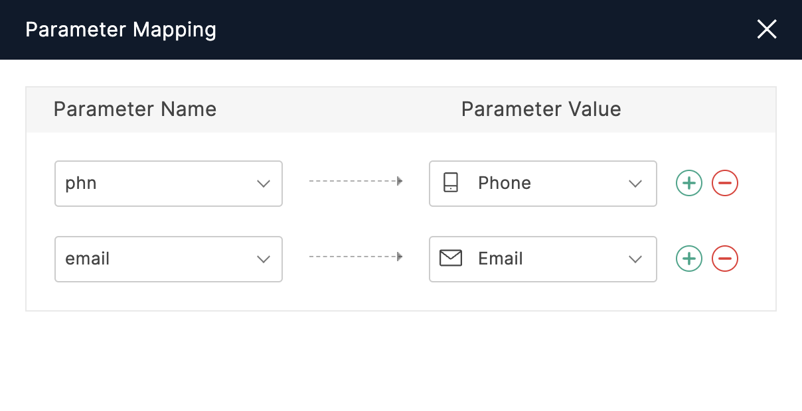Open the Email value dropdown arrow

click(x=635, y=259)
